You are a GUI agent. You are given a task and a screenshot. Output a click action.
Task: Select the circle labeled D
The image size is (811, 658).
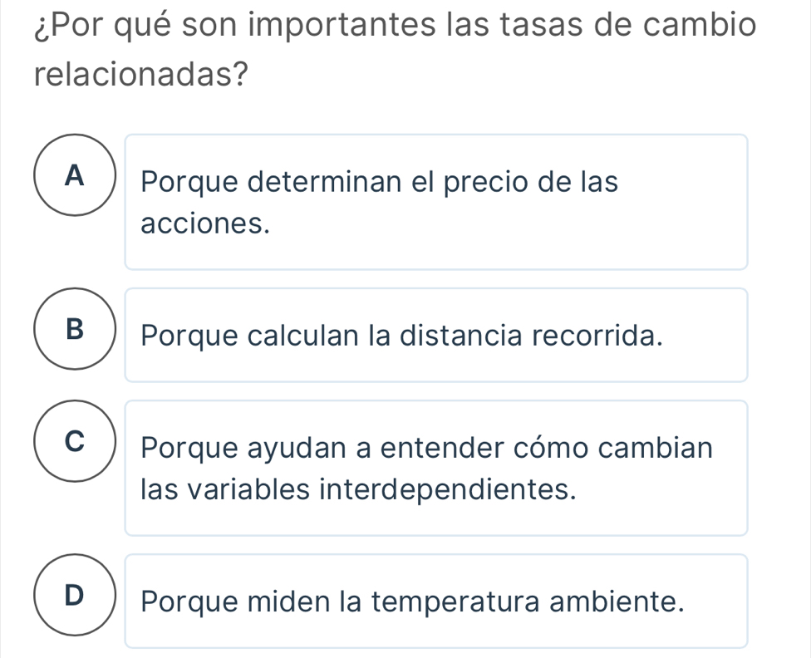75,595
